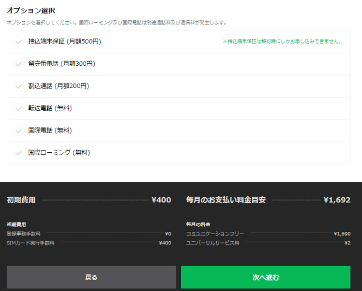Click the ¥1,692 monthly payment total
The height and width of the screenshot is (291, 362).
(337, 200)
